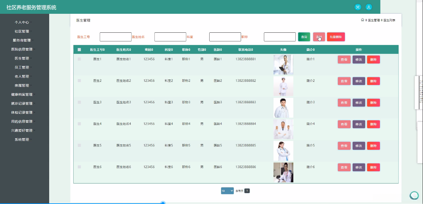Click the pink 添加 button
Viewport: 423px width, 204px height.
(319, 37)
